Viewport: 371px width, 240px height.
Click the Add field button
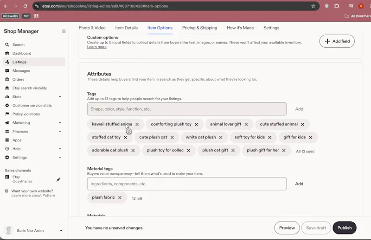337,41
